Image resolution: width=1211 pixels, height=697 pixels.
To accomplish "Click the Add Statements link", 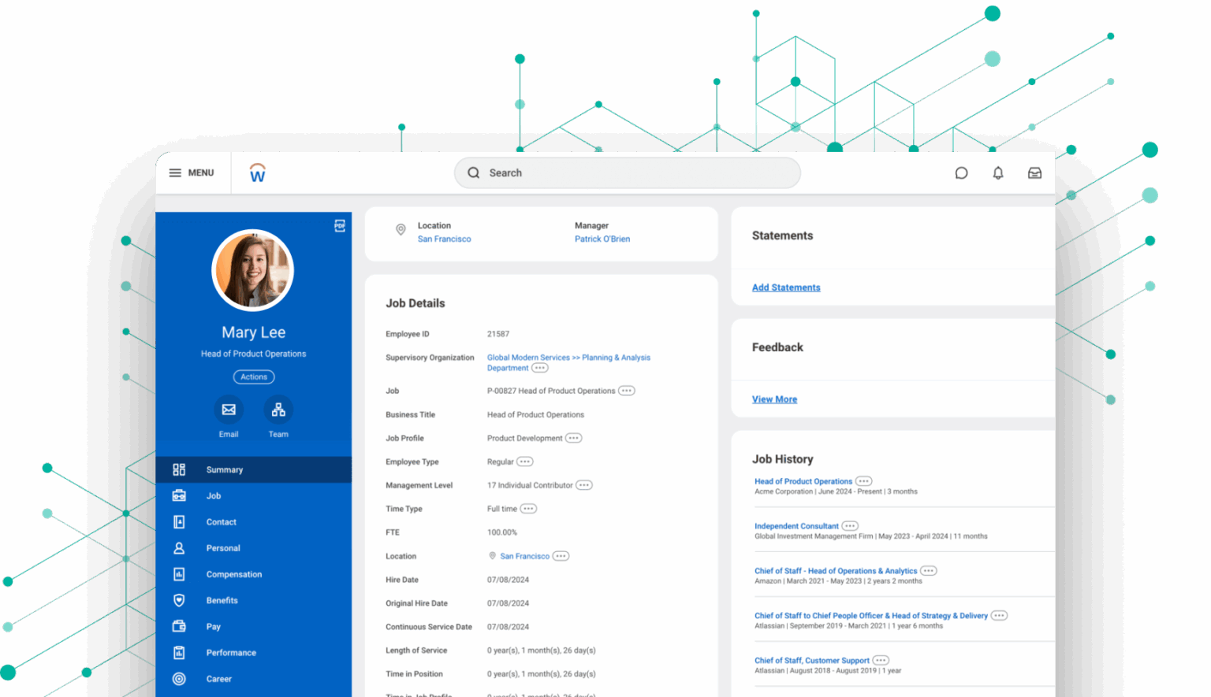I will click(785, 287).
